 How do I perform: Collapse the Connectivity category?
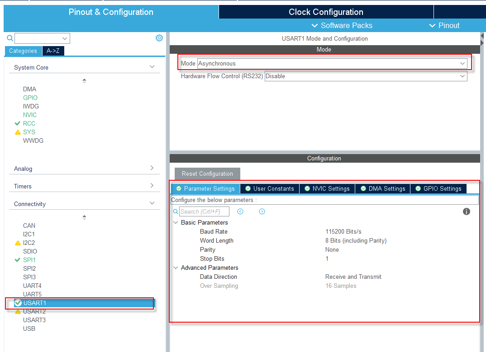(152, 203)
